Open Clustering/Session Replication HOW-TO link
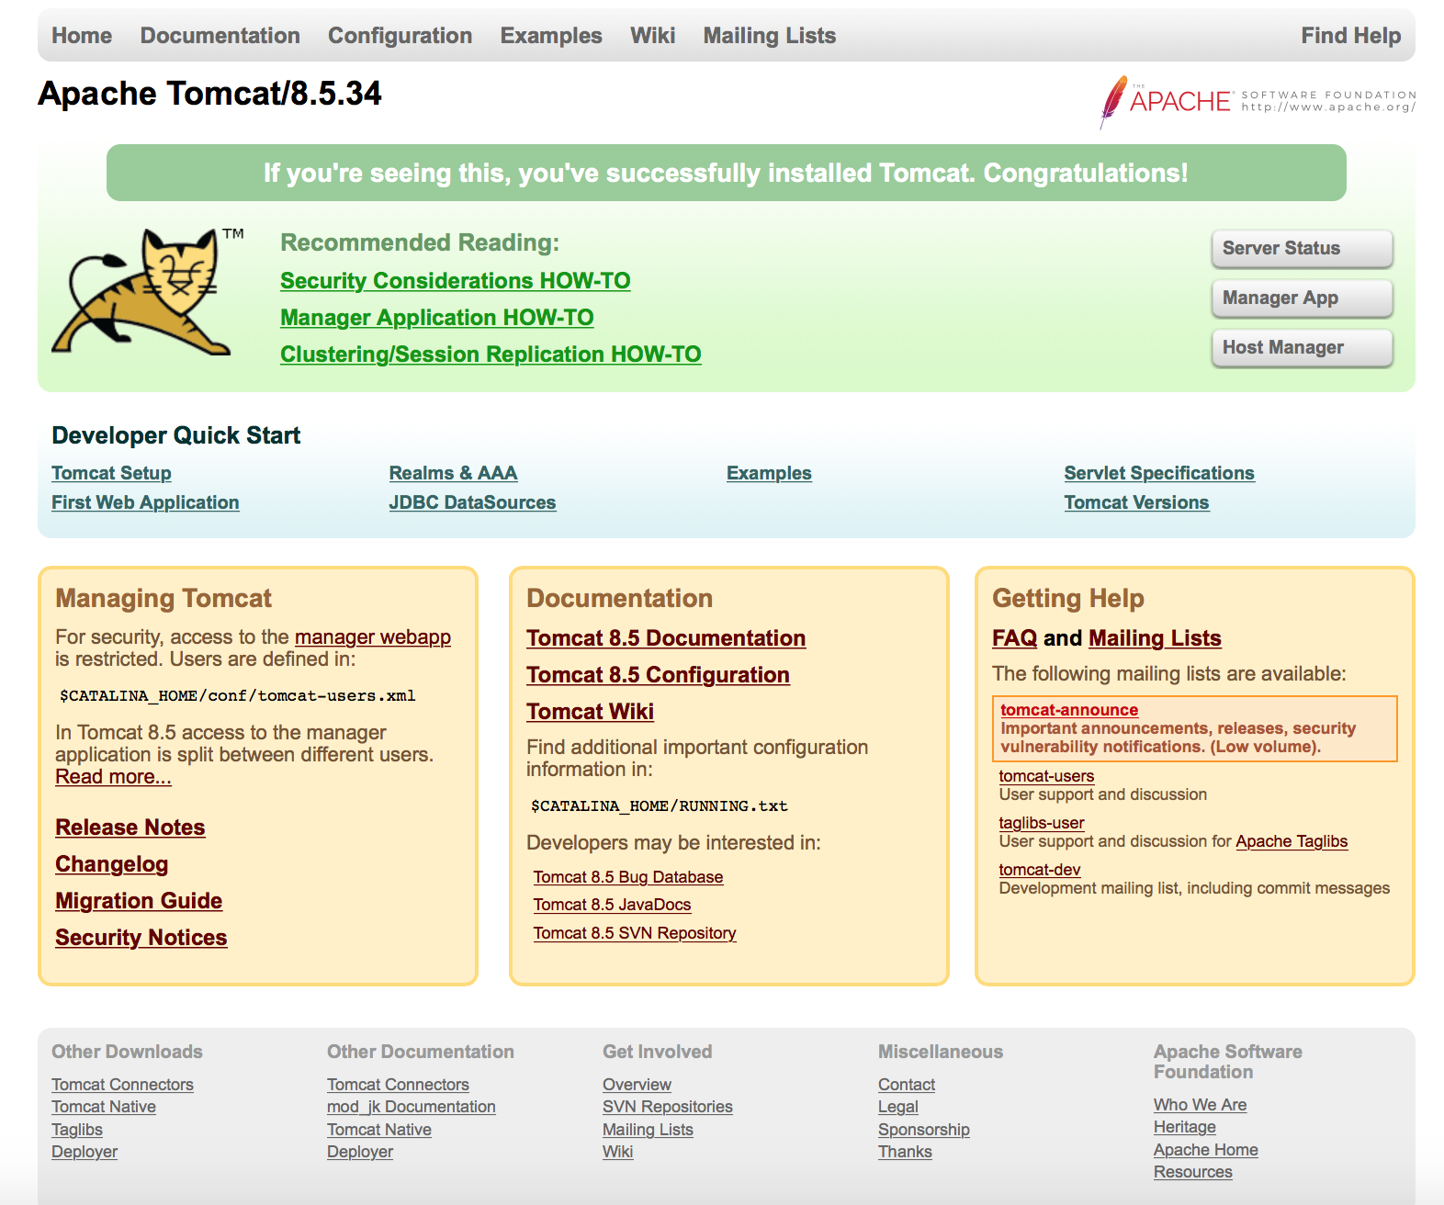This screenshot has height=1205, width=1444. pos(491,355)
